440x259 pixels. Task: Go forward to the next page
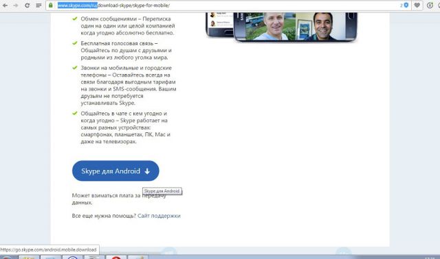click(x=15, y=5)
